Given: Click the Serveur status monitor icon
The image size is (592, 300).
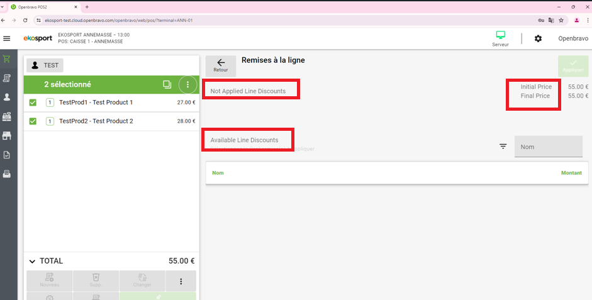Looking at the screenshot, I should click(500, 35).
